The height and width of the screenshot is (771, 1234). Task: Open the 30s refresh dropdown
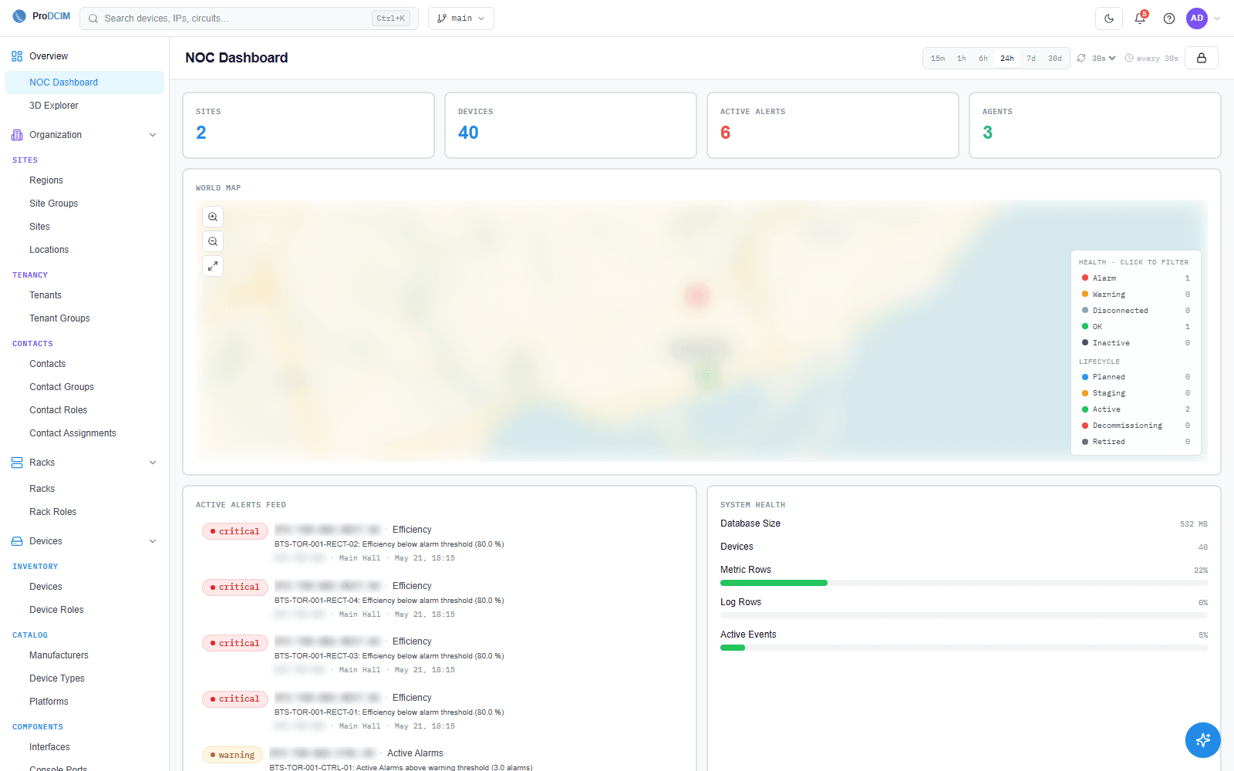pos(1104,59)
